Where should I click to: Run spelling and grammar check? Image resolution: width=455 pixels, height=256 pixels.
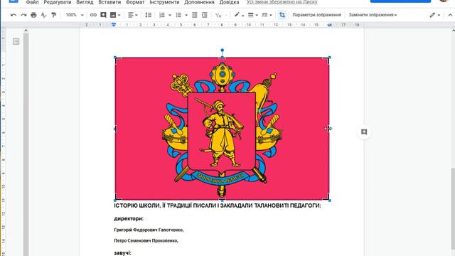tap(43, 15)
